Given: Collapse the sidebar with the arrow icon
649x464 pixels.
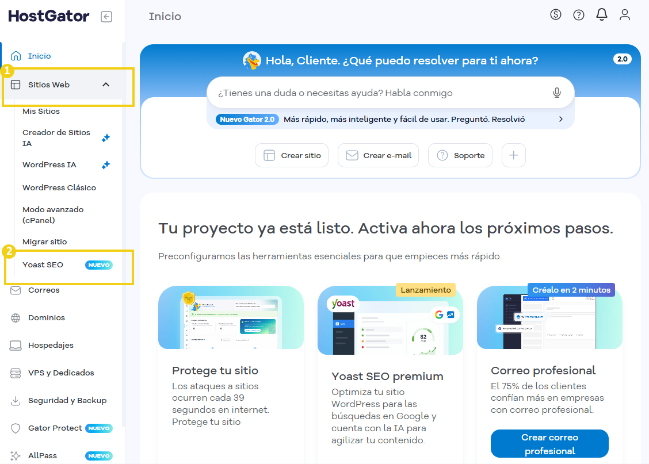Looking at the screenshot, I should (106, 17).
